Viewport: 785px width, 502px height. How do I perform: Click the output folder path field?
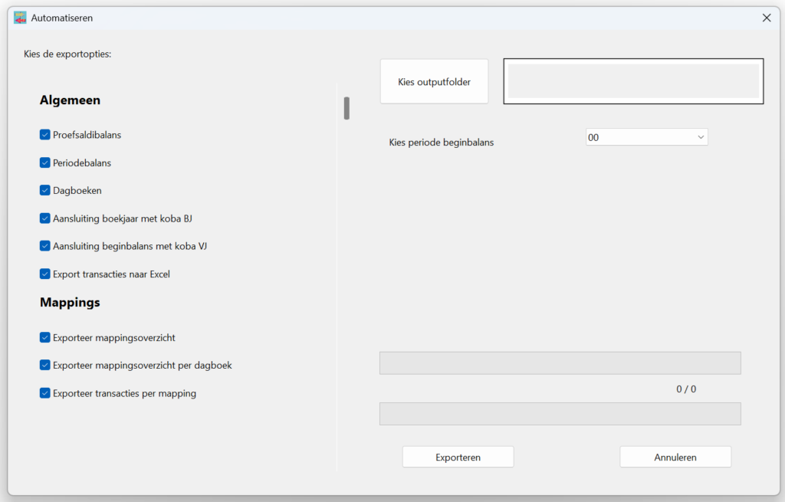pos(633,81)
